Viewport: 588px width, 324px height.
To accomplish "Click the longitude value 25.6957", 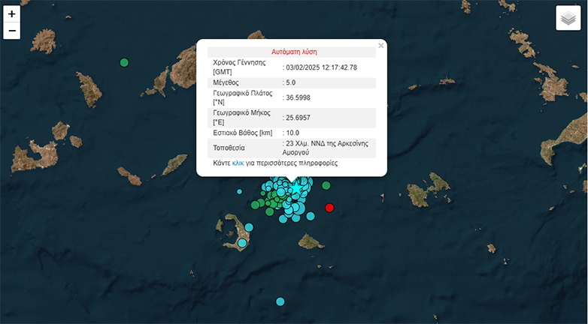I will click(299, 118).
